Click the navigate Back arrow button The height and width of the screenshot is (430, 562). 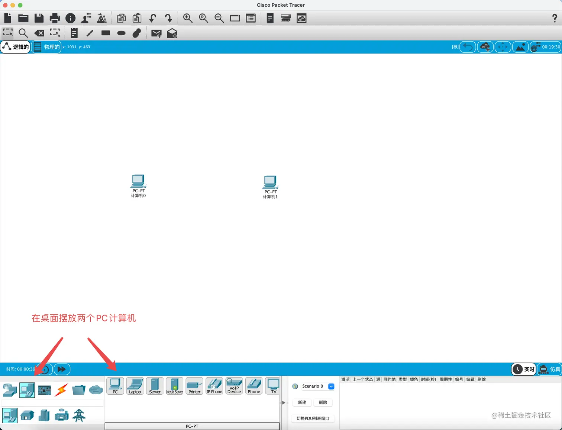pos(468,47)
